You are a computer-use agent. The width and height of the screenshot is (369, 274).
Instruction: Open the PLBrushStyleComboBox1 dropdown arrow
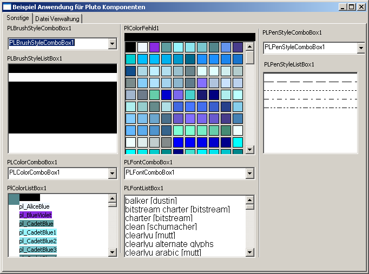[x=112, y=43]
